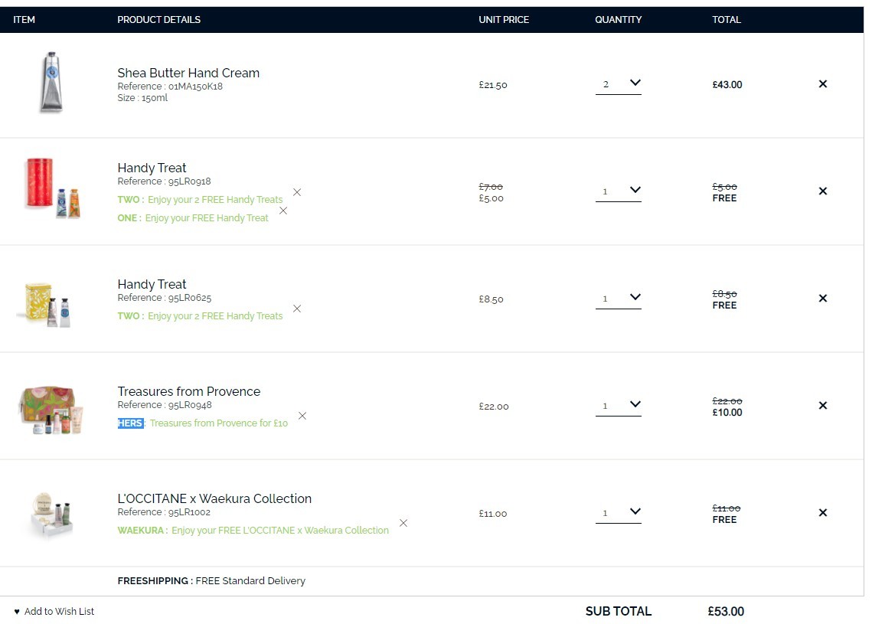Click the SUB TOTAL label
The image size is (872, 624).
[618, 611]
